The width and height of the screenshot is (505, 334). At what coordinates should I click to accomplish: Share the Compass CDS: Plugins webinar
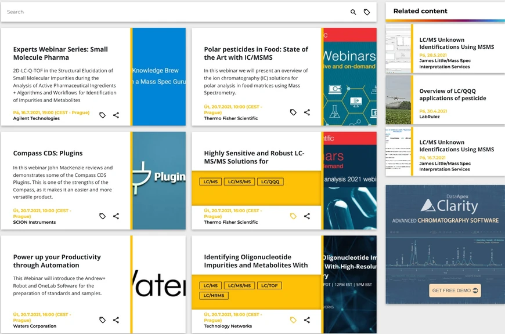116,216
